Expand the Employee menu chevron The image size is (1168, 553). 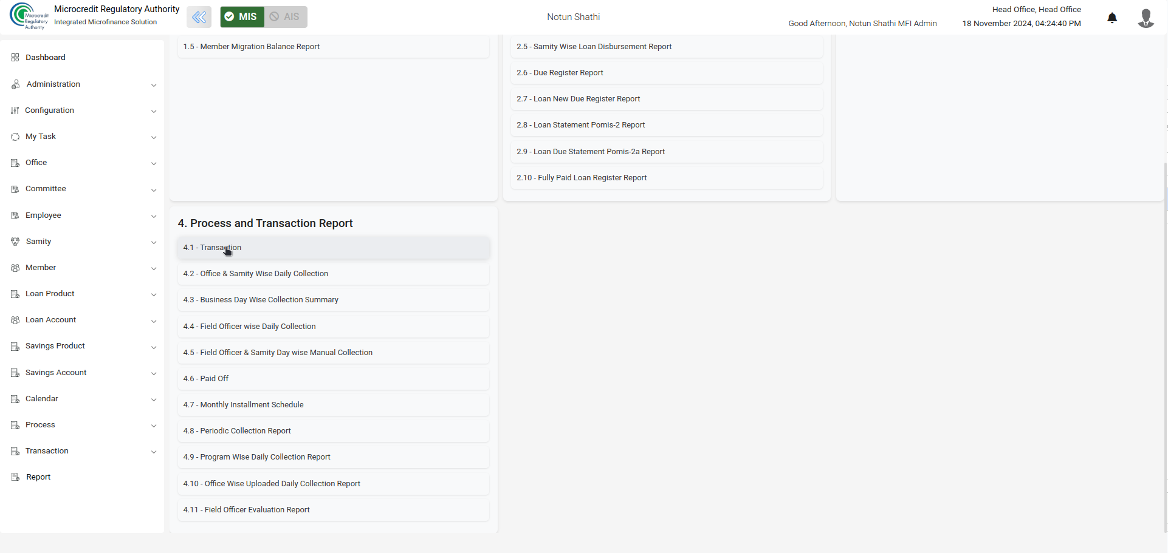pyautogui.click(x=154, y=216)
